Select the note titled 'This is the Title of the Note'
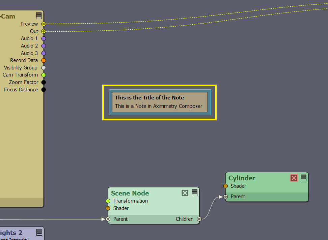 160,102
